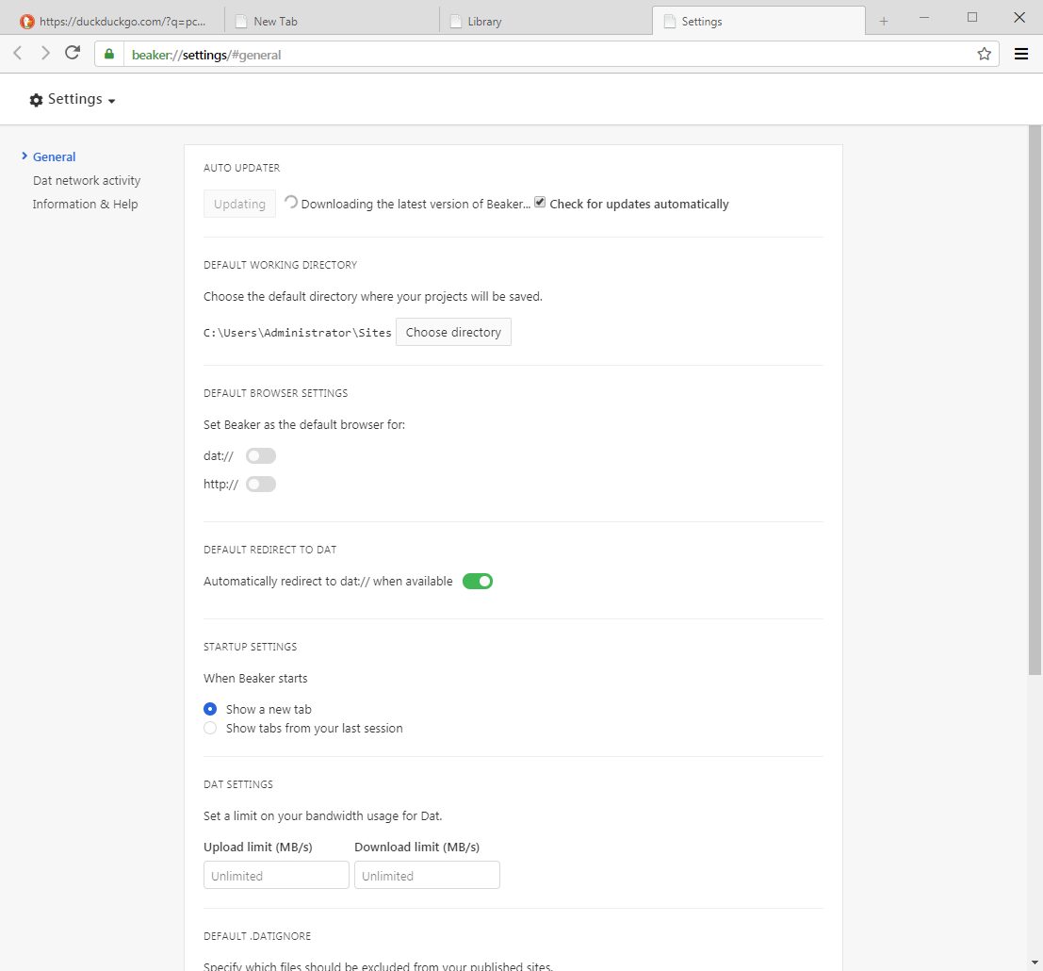Expand the Settings dropdown caret
The height and width of the screenshot is (971, 1043).
(x=111, y=101)
